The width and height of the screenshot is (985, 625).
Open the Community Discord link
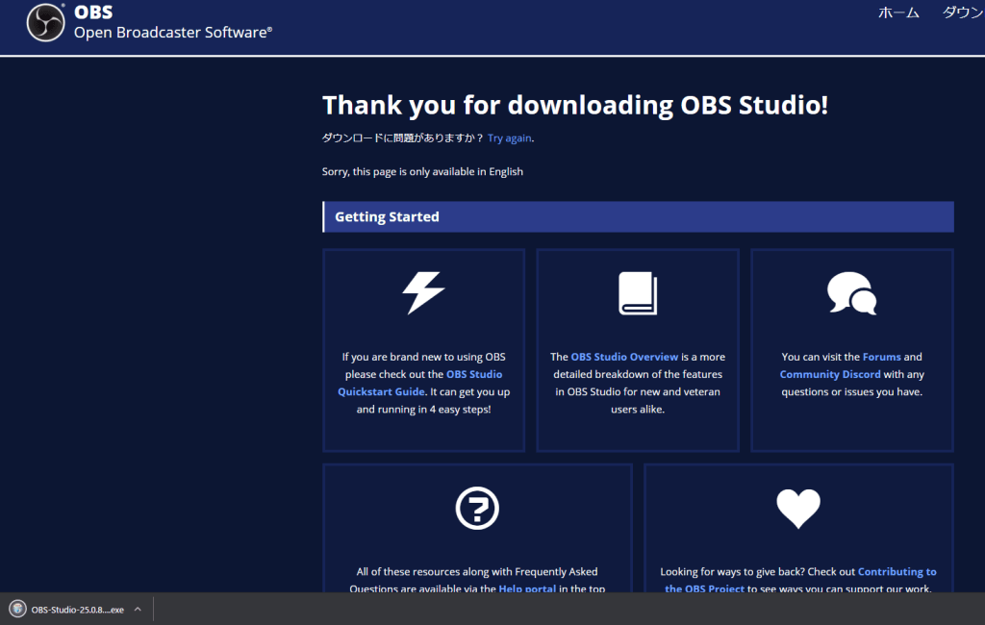(x=829, y=374)
